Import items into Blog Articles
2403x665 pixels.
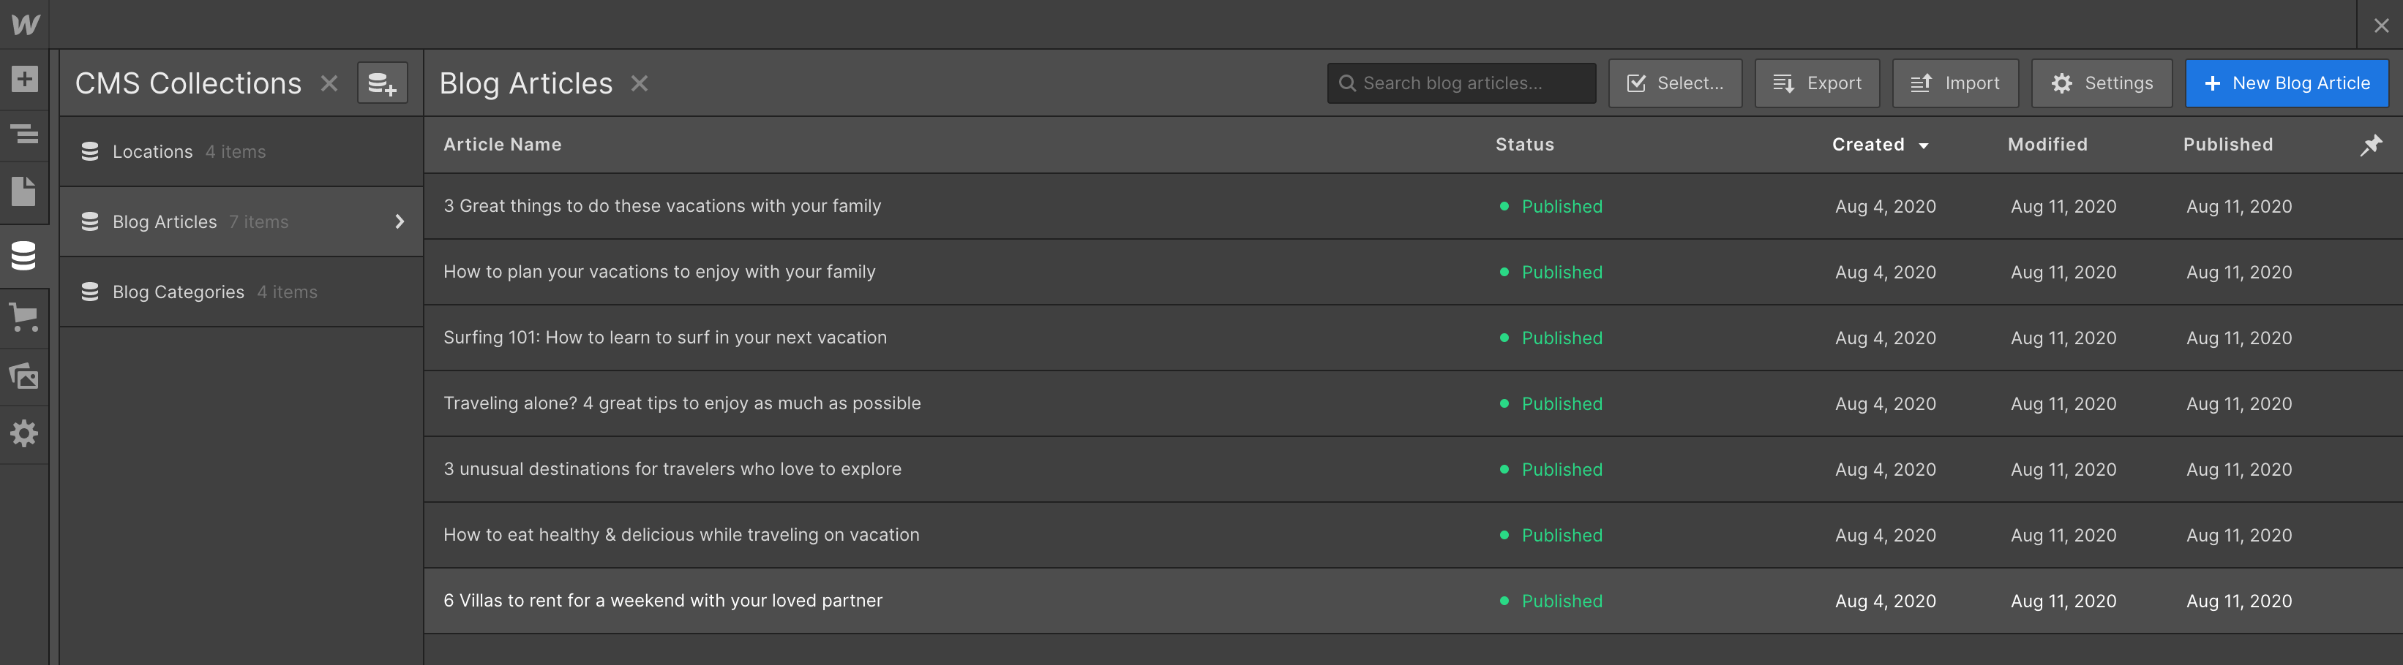pyautogui.click(x=1955, y=83)
